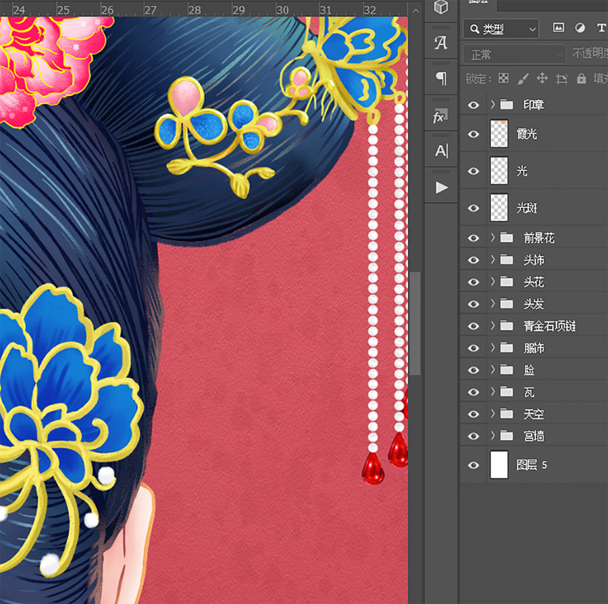Image resolution: width=608 pixels, height=604 pixels.
Task: Filter layers by adjustment layer icon
Action: 580,28
